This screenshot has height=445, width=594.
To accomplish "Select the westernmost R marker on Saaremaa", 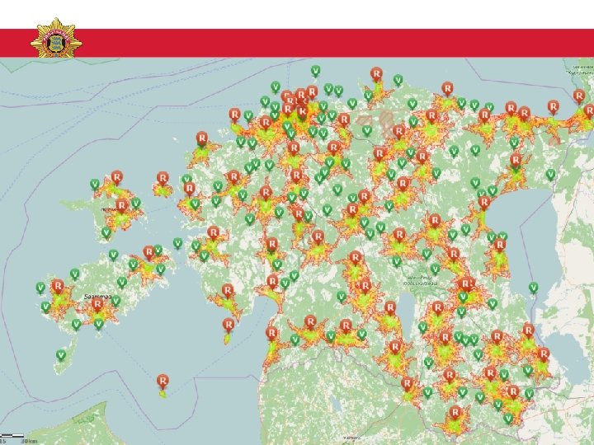I will 58,287.
